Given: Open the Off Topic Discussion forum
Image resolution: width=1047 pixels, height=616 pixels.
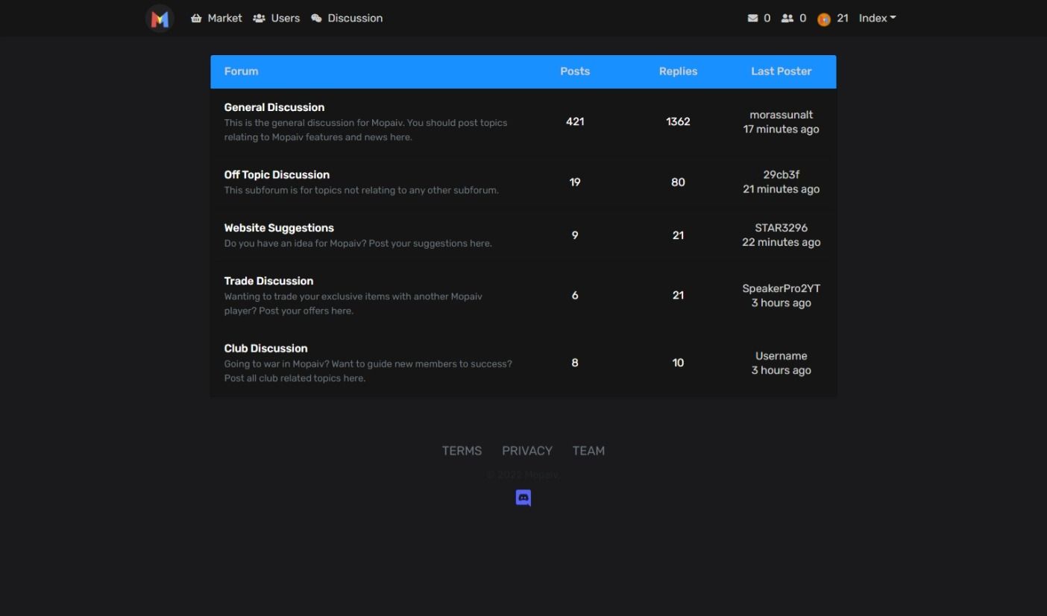Looking at the screenshot, I should pos(277,175).
